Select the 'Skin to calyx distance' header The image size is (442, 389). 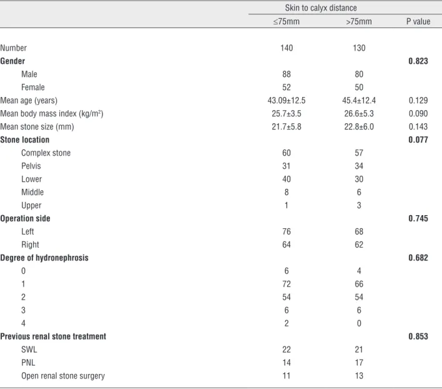click(320, 8)
